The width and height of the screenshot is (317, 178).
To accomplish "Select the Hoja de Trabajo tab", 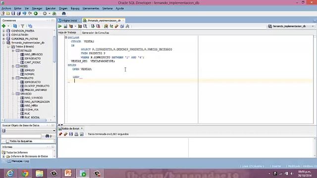I will [x=67, y=33].
